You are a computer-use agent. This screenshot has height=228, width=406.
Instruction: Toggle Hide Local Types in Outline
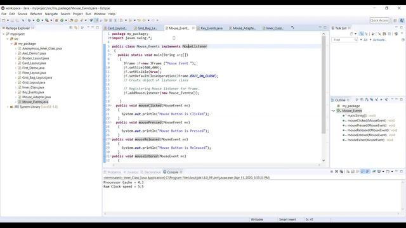click(386, 99)
